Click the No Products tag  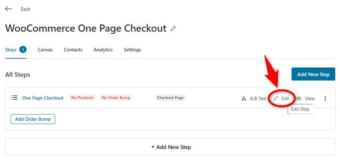82,98
